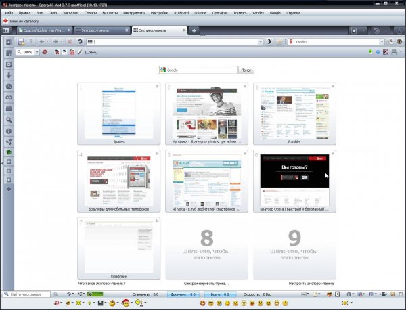
Task: Click the wrench icon in the zoom toolbar
Action: coord(80,52)
